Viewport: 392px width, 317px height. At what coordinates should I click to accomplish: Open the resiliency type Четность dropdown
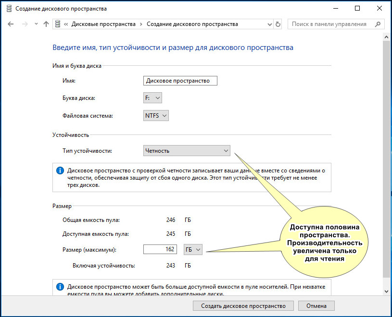(x=187, y=151)
